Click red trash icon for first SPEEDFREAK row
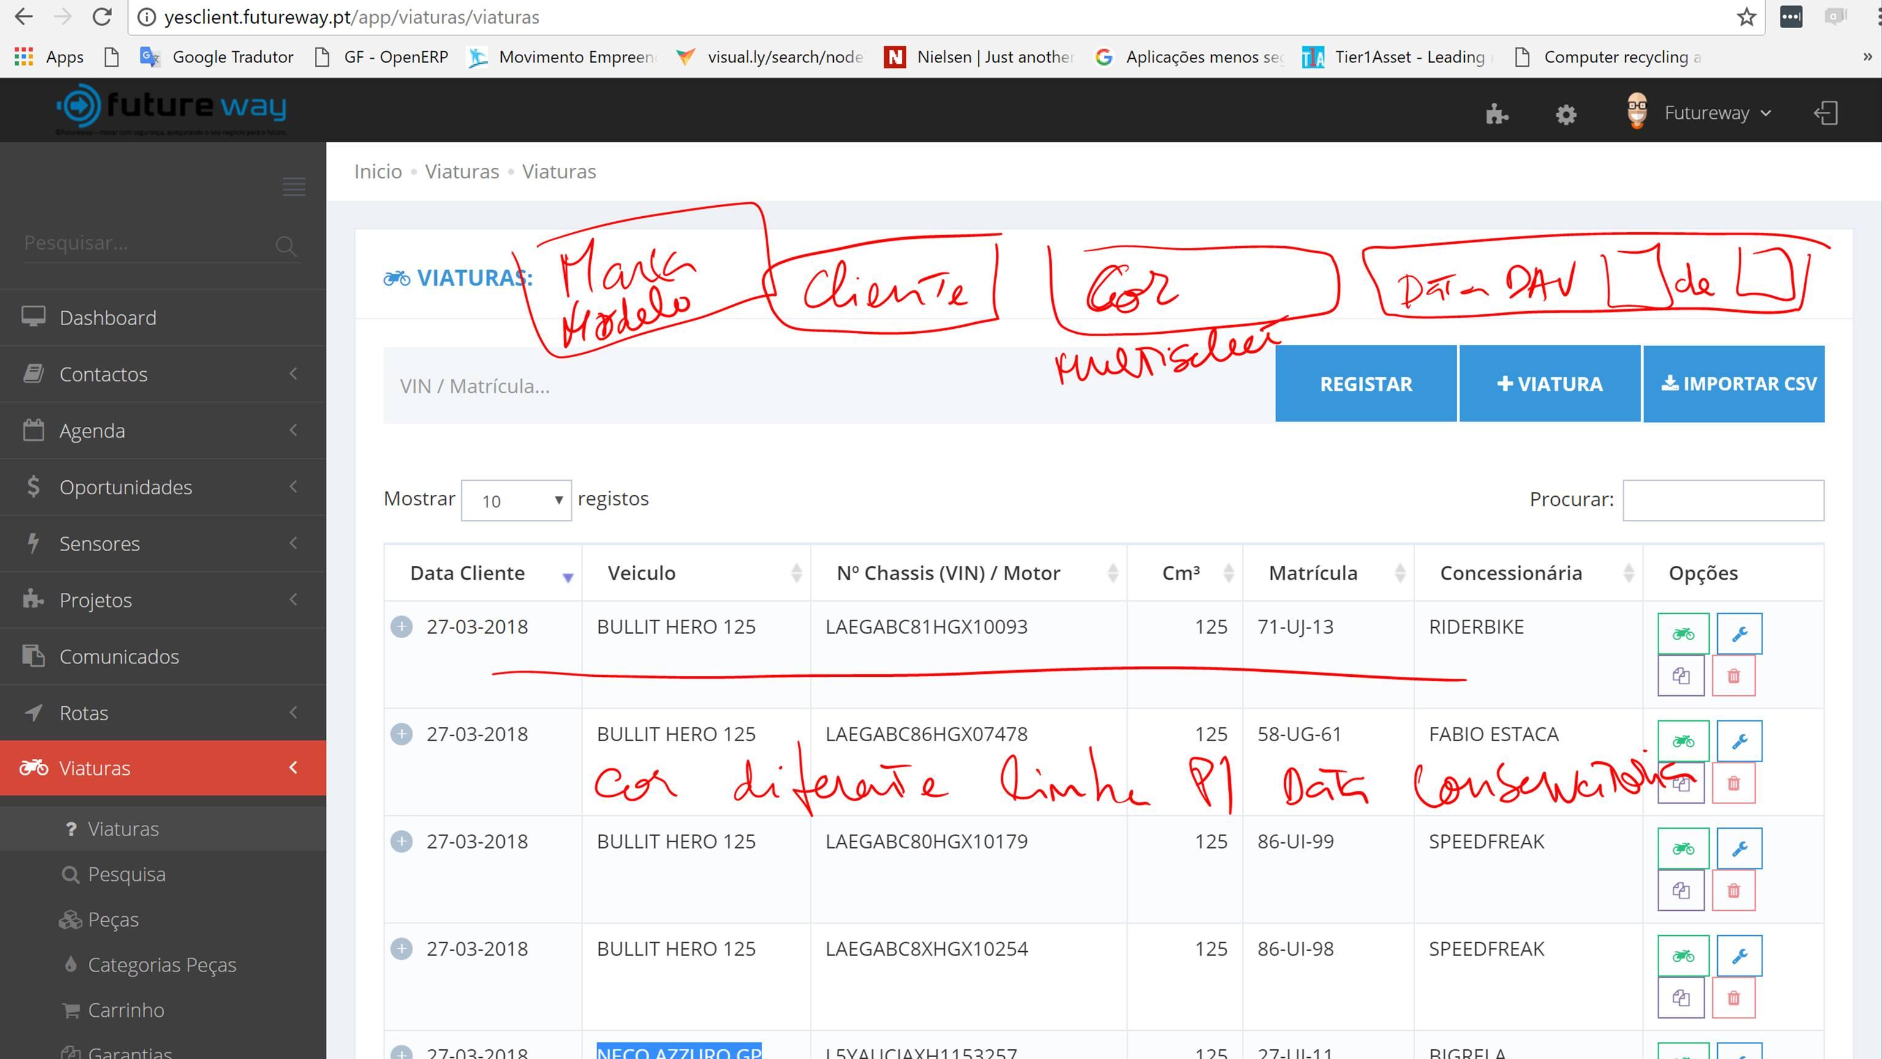The height and width of the screenshot is (1059, 1882). click(1733, 891)
